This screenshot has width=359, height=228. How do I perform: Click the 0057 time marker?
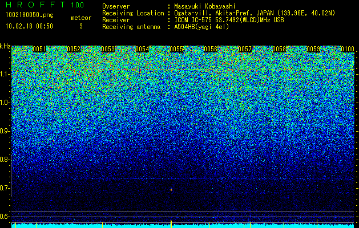tap(245, 49)
